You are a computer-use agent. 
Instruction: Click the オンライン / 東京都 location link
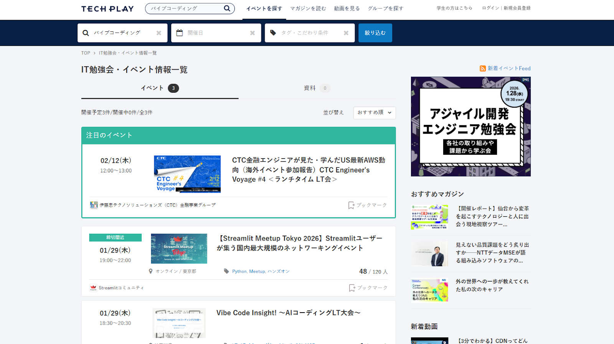[x=176, y=271]
